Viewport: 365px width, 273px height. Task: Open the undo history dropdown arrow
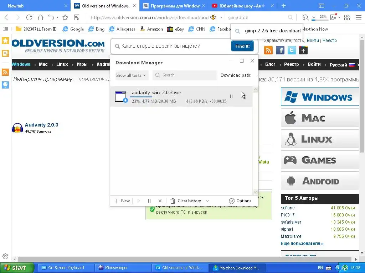click(x=57, y=17)
